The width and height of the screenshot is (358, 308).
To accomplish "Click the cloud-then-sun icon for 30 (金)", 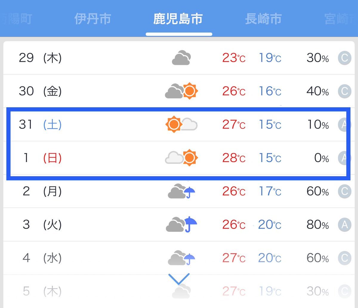I will (x=181, y=91).
